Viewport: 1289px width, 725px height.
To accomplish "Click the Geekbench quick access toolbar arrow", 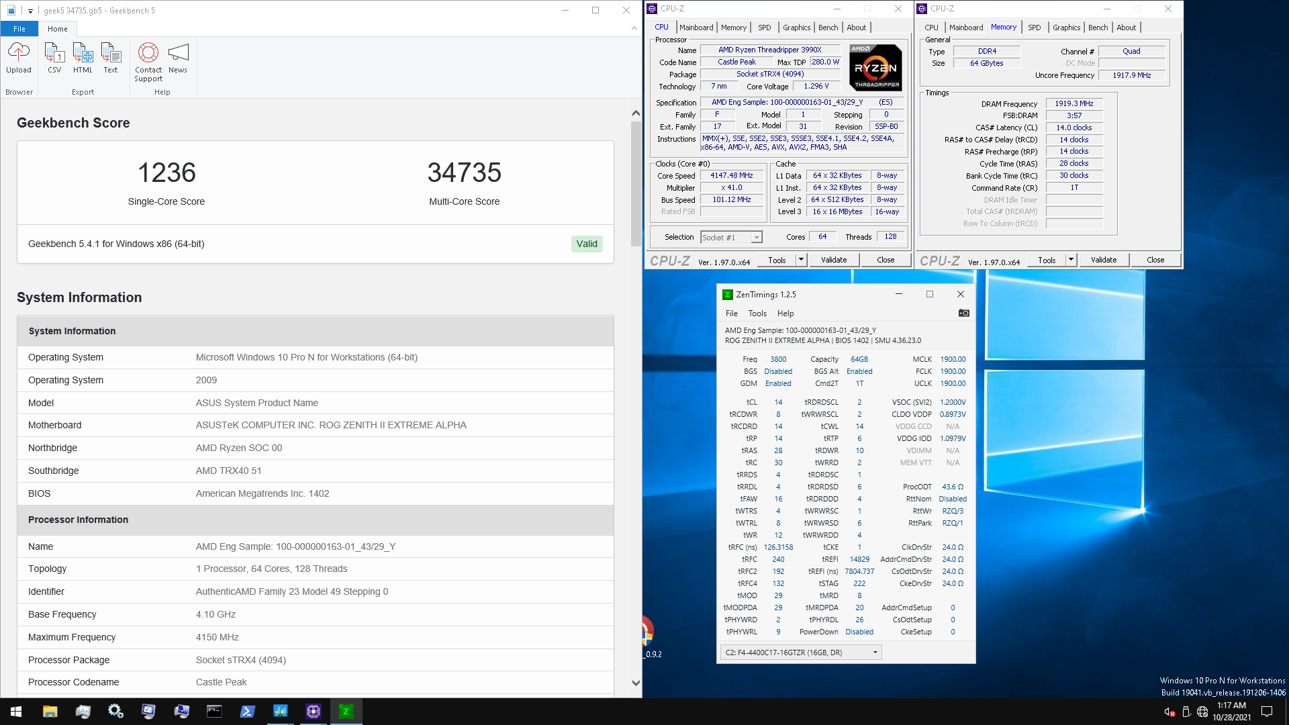I will point(30,11).
